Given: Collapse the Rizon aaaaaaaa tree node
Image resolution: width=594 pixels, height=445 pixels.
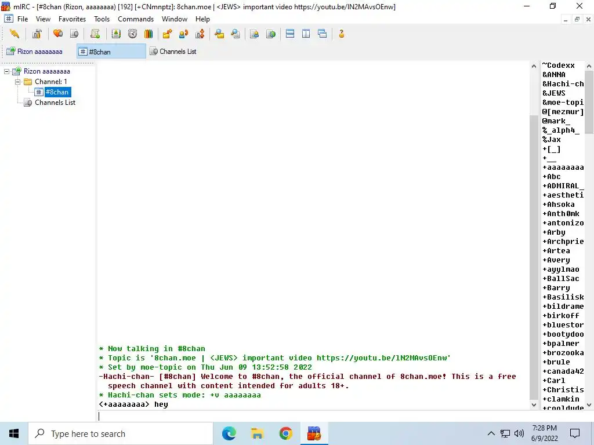Looking at the screenshot, I should tap(7, 71).
